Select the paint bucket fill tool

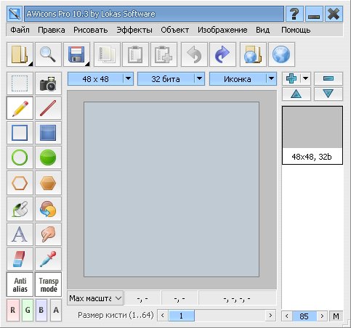20,209
